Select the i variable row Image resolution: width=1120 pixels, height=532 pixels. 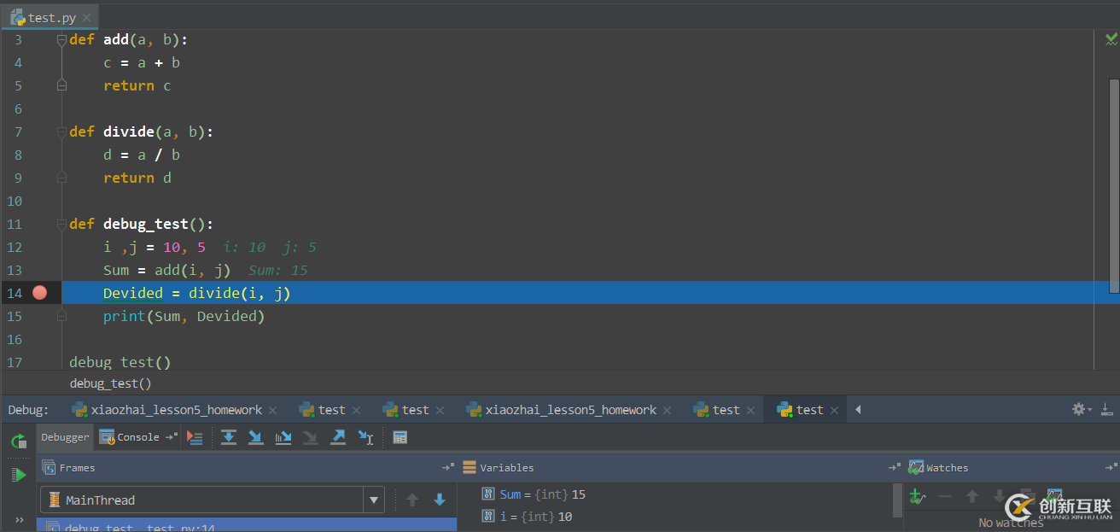tap(527, 517)
